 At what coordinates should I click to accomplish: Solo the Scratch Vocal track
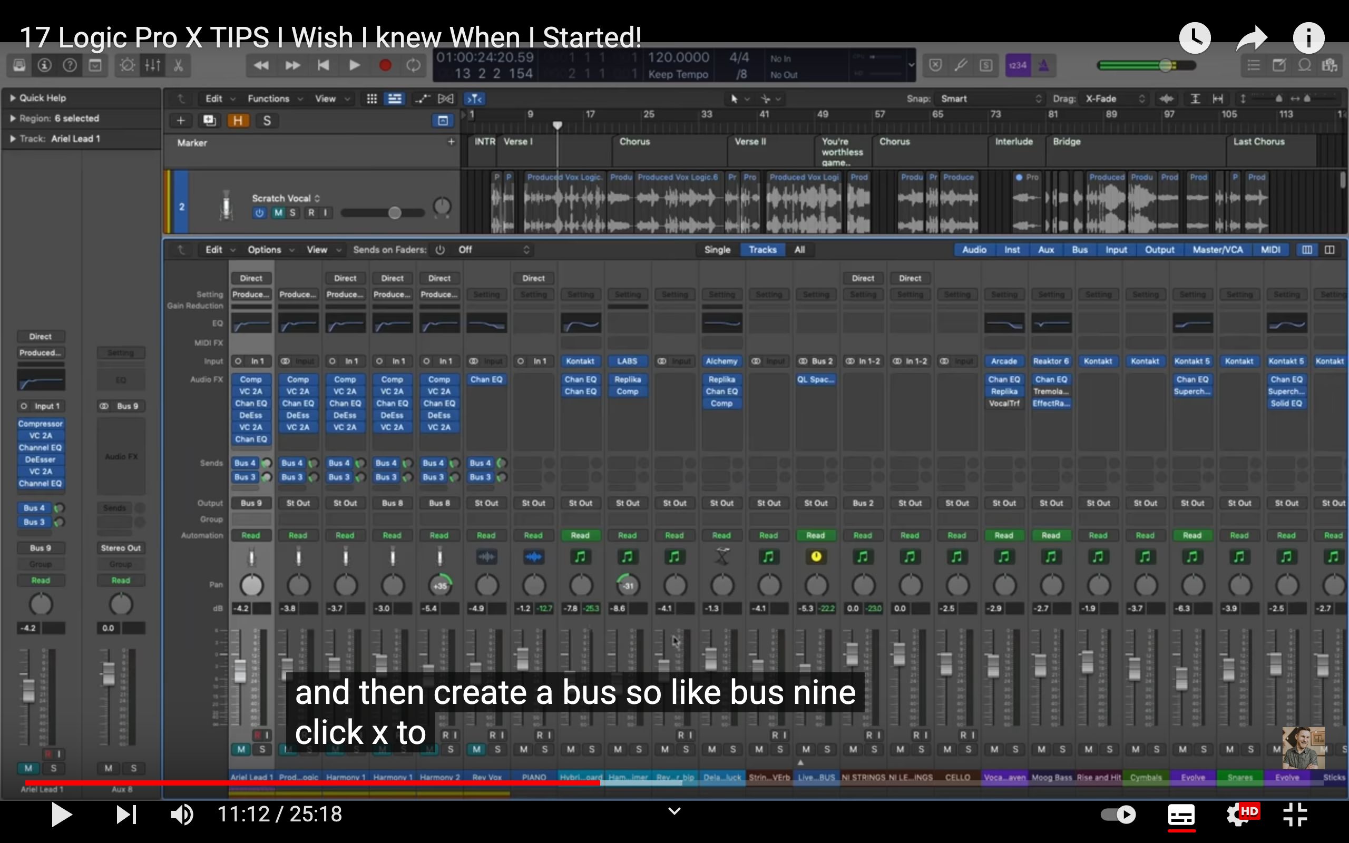click(x=292, y=212)
